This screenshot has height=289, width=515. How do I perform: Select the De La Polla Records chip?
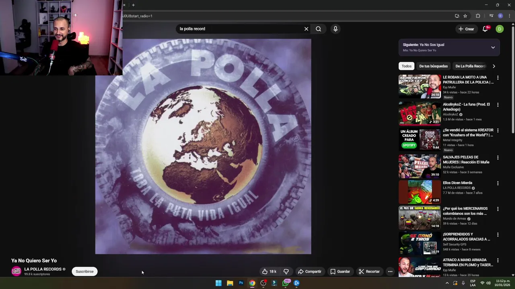(x=470, y=66)
